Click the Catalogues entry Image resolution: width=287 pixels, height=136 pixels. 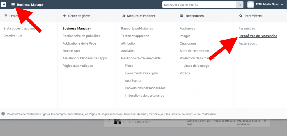point(188,43)
